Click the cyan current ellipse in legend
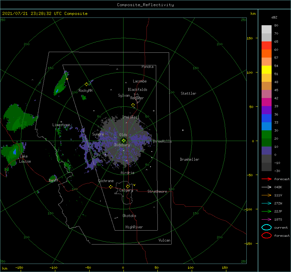Viewport: 291px width, 272px height. [x=266, y=227]
